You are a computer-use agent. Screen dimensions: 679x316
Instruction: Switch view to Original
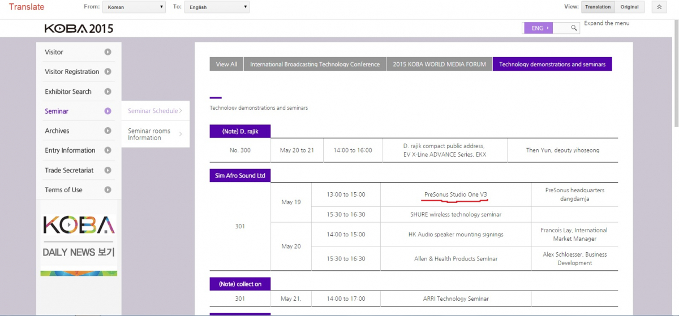(629, 7)
